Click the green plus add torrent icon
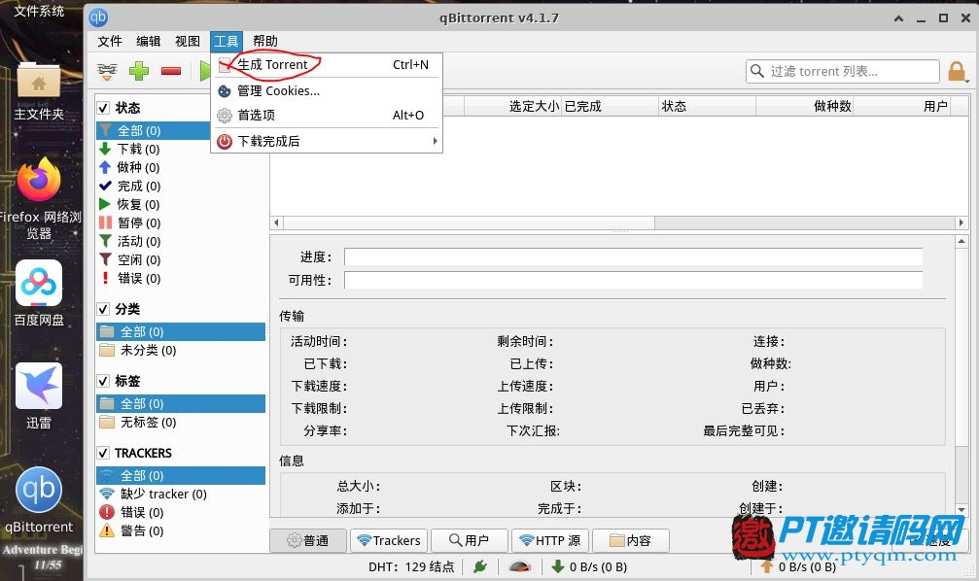The height and width of the screenshot is (581, 979). click(x=139, y=71)
